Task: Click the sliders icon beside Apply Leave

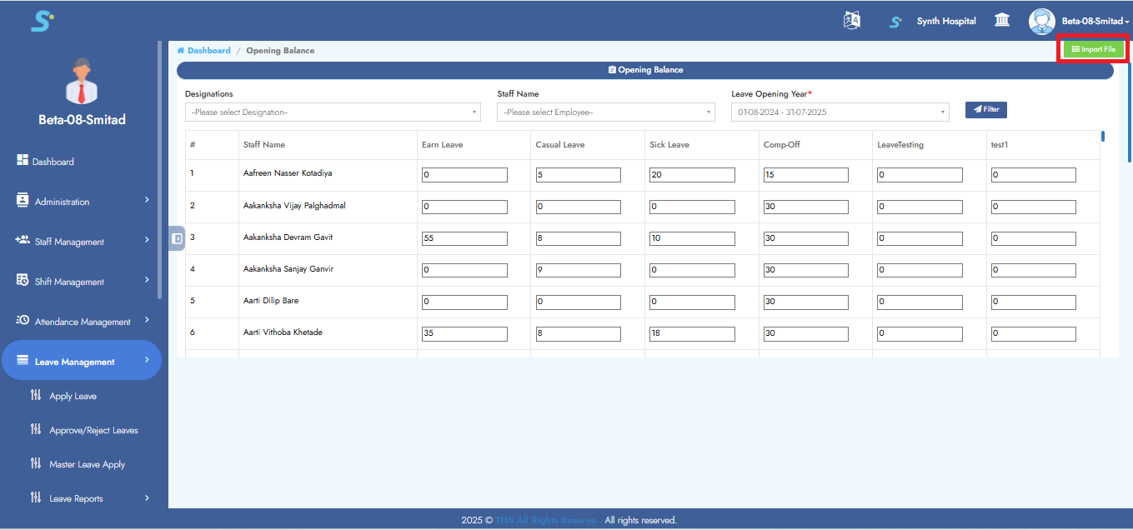Action: 37,395
